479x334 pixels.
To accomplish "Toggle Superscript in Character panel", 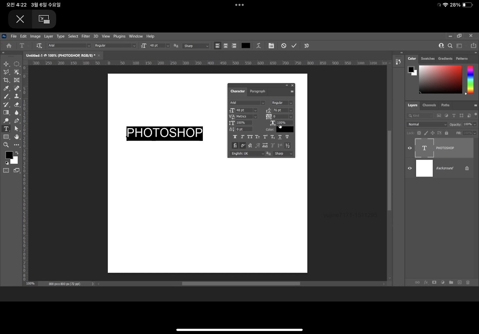I will (265, 137).
